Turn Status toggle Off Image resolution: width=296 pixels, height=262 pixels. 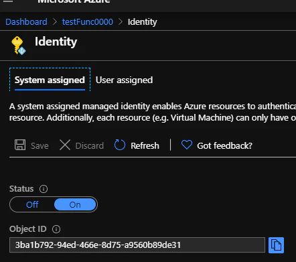(32, 204)
